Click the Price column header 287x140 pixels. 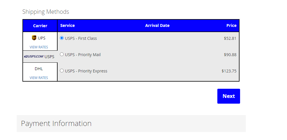231,25
